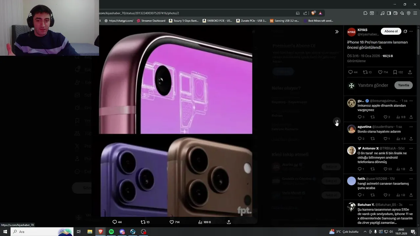The image size is (420, 236).
Task: Click share icon under the photo
Action: tap(229, 222)
